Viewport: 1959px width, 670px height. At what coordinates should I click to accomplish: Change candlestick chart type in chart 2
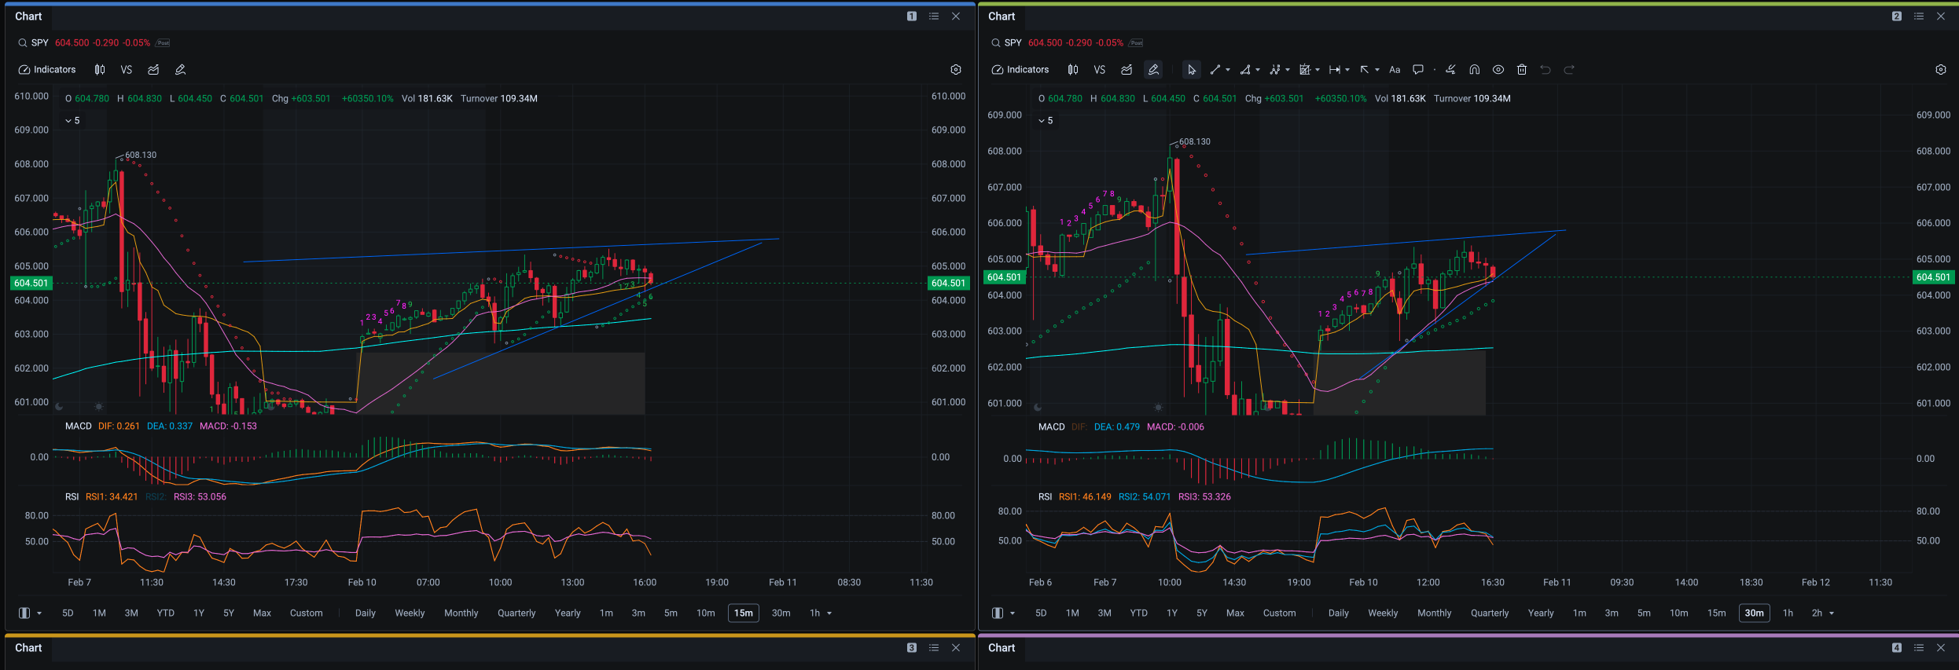pyautogui.click(x=1073, y=70)
